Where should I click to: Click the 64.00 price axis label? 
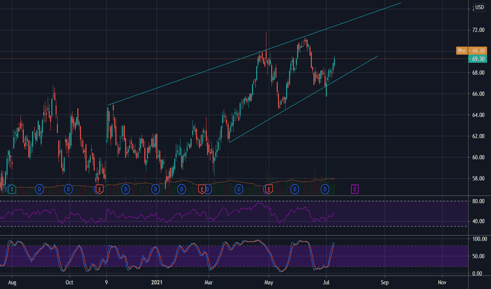tap(478, 115)
